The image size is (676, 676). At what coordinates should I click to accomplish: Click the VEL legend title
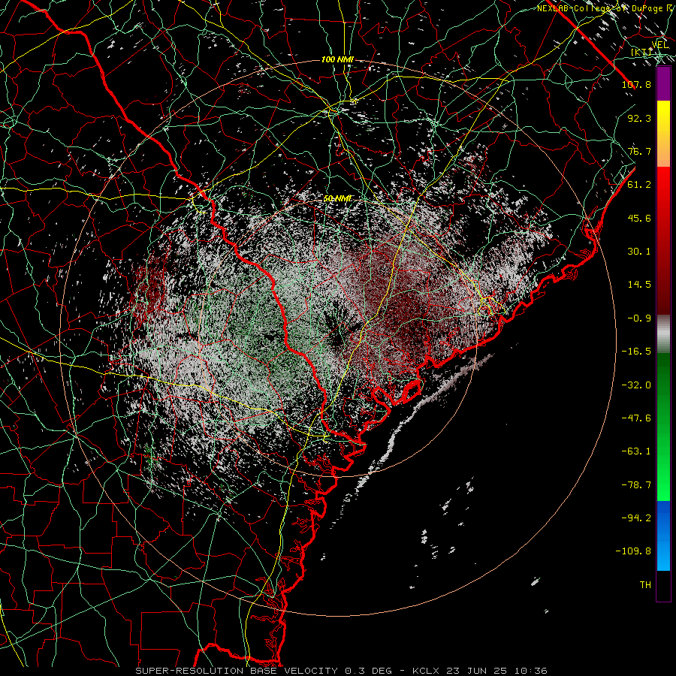coord(659,45)
